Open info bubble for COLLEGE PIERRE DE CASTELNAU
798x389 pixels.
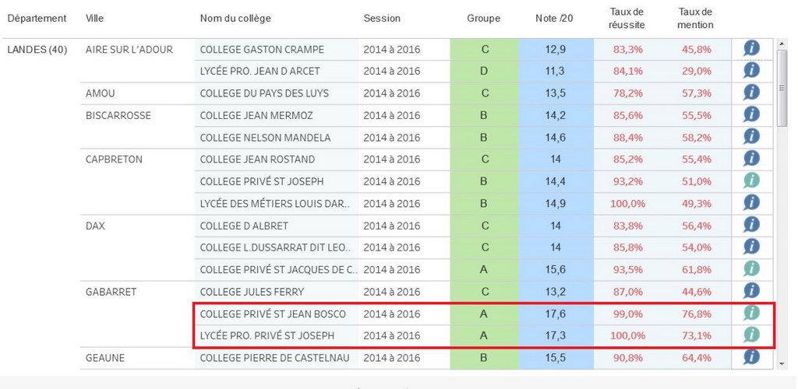(751, 356)
